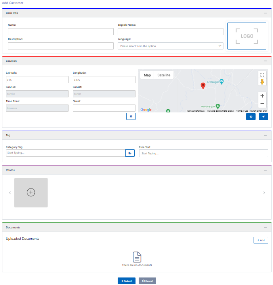Collapse the Documents section
Viewport: 273px width, 285px height.
click(x=265, y=228)
